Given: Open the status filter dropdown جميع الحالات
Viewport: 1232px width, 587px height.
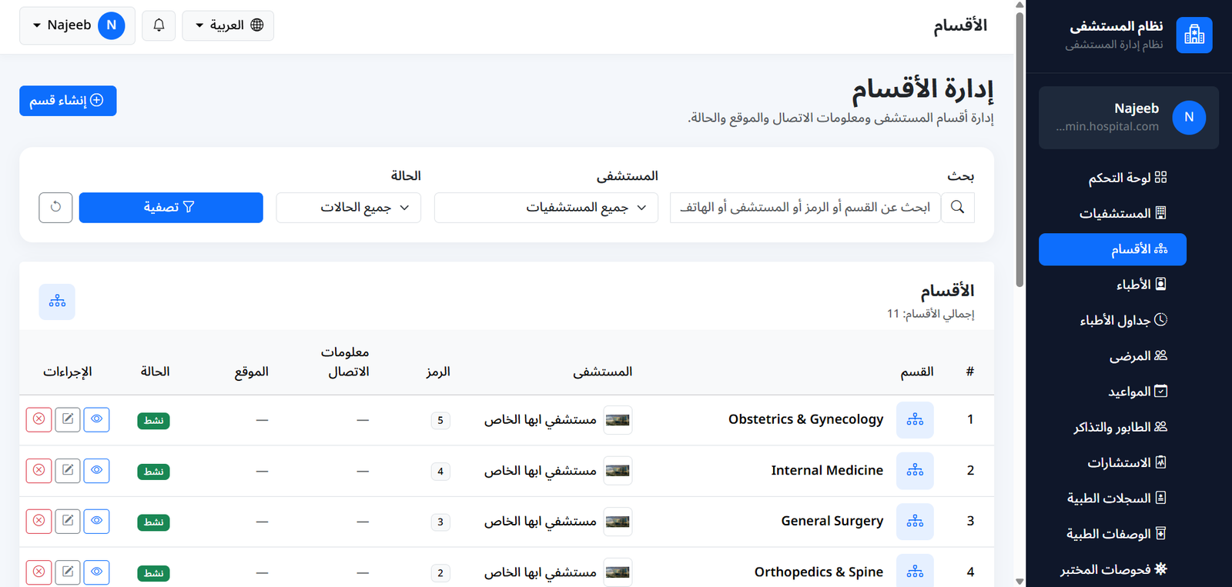Looking at the screenshot, I should point(348,208).
